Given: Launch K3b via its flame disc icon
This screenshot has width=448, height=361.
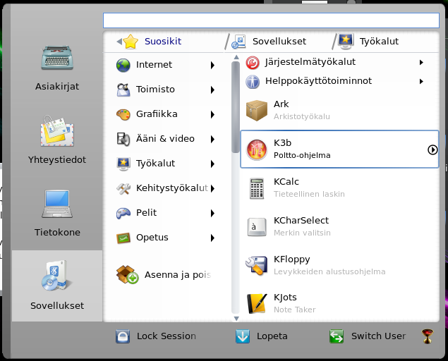Looking at the screenshot, I should pos(257,149).
